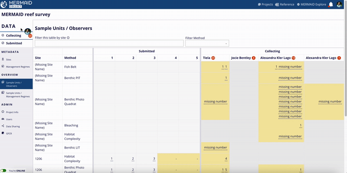This screenshot has width=347, height=173.
Task: Open the Projects link in header
Action: pos(265,4)
